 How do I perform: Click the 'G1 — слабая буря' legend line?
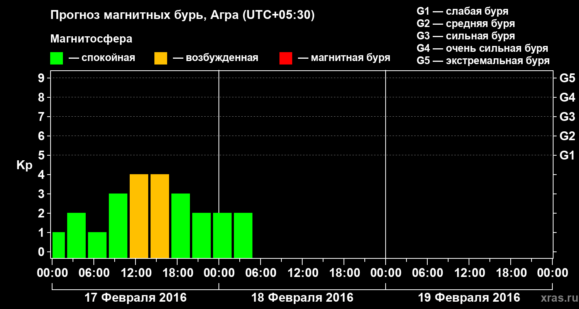coord(462,11)
